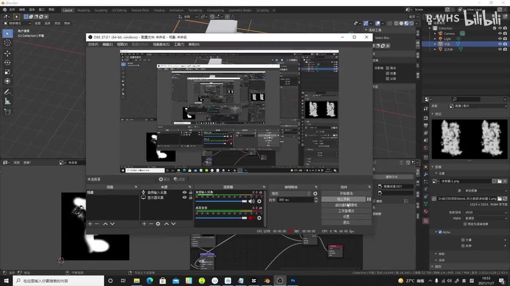Select the Measure tool in Blender toolbar
Viewport: 510px width, 286px height.
8,101
